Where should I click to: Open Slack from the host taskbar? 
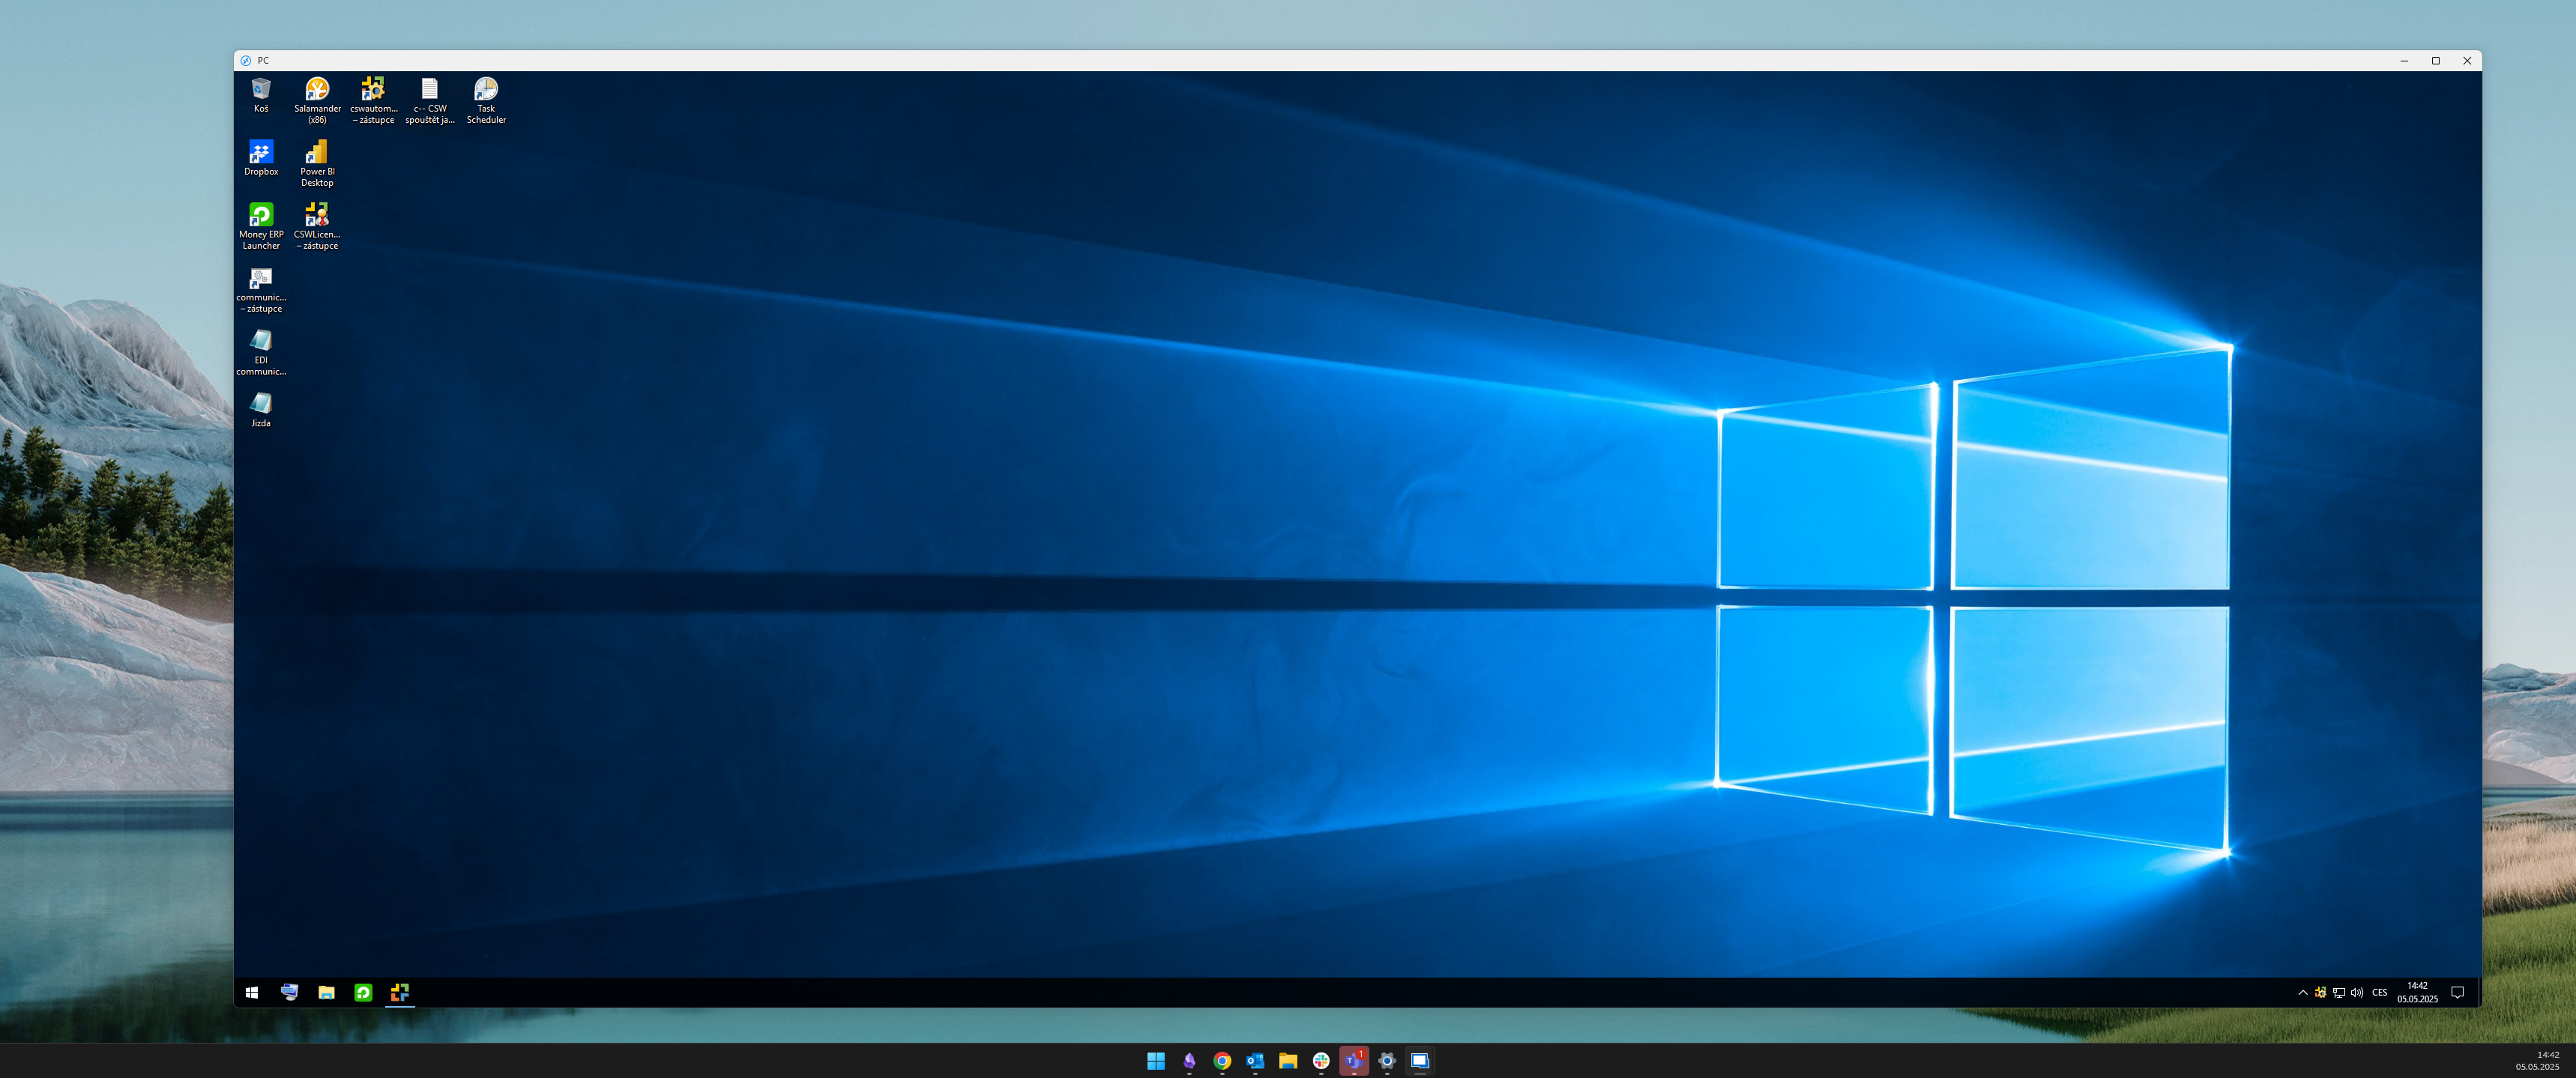click(1321, 1061)
